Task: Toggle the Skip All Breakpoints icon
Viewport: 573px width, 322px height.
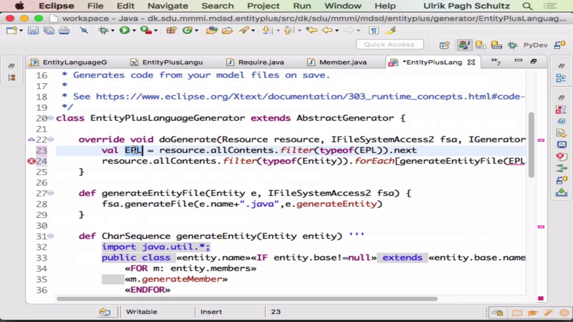Action: [x=84, y=30]
